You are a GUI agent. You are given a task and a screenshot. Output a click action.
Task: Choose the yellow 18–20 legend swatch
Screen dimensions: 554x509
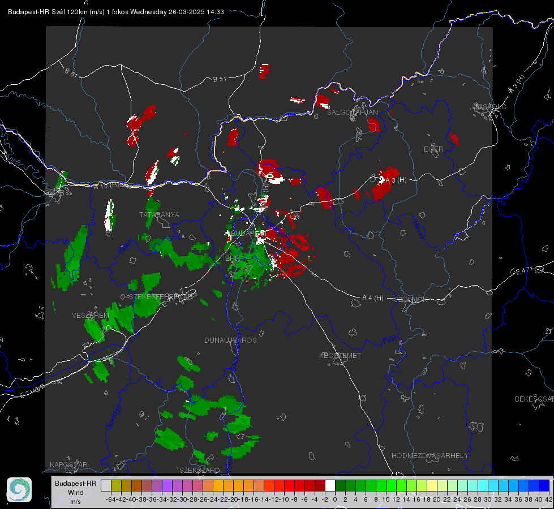point(432,485)
